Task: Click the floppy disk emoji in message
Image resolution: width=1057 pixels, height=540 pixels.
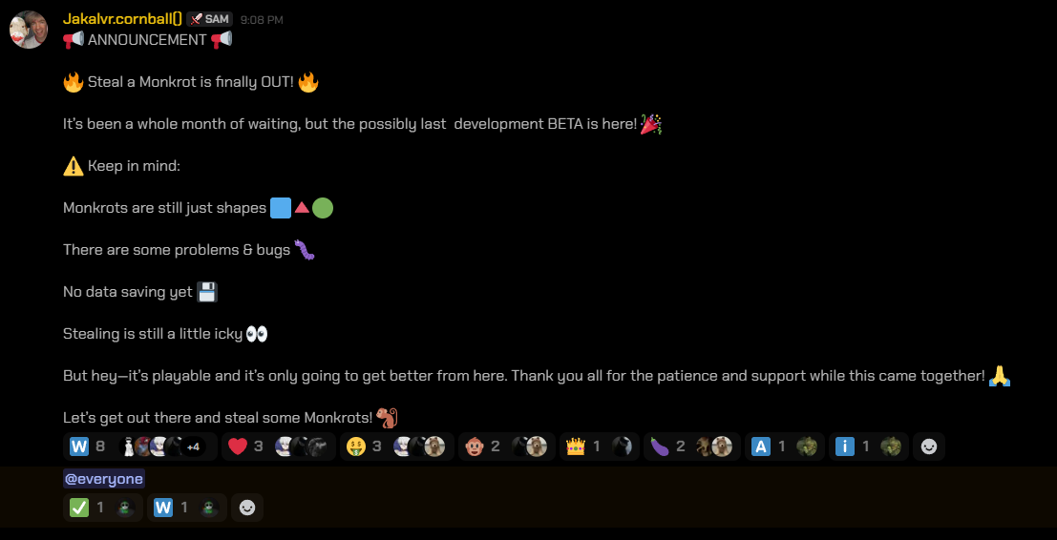Action: coord(207,292)
